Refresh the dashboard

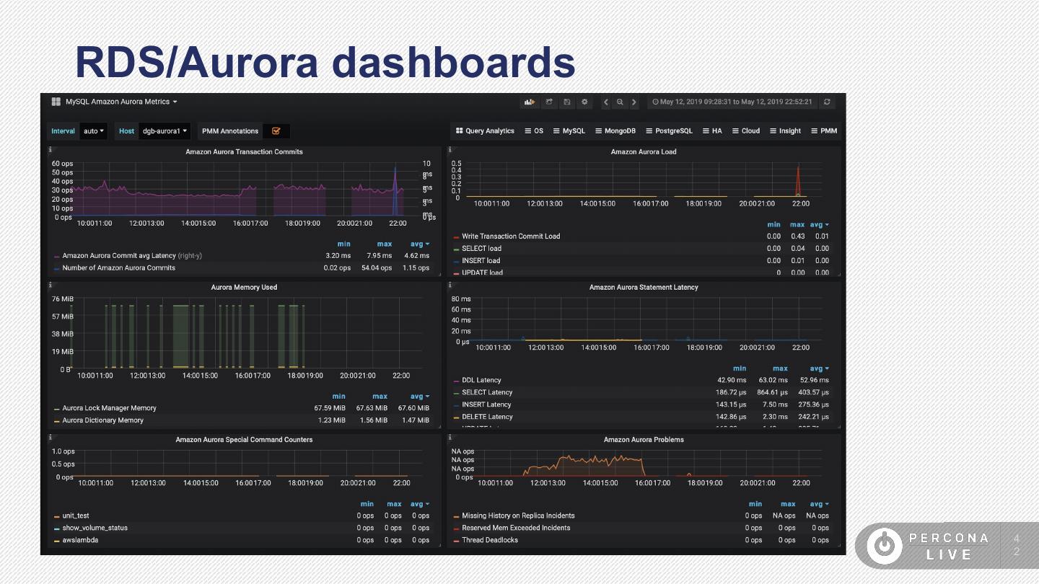[x=827, y=102]
